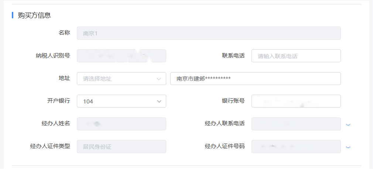The width and height of the screenshot is (373, 169).
Task: Click the 经办人证件类型 field showing 居民身份证
Action: [121, 147]
